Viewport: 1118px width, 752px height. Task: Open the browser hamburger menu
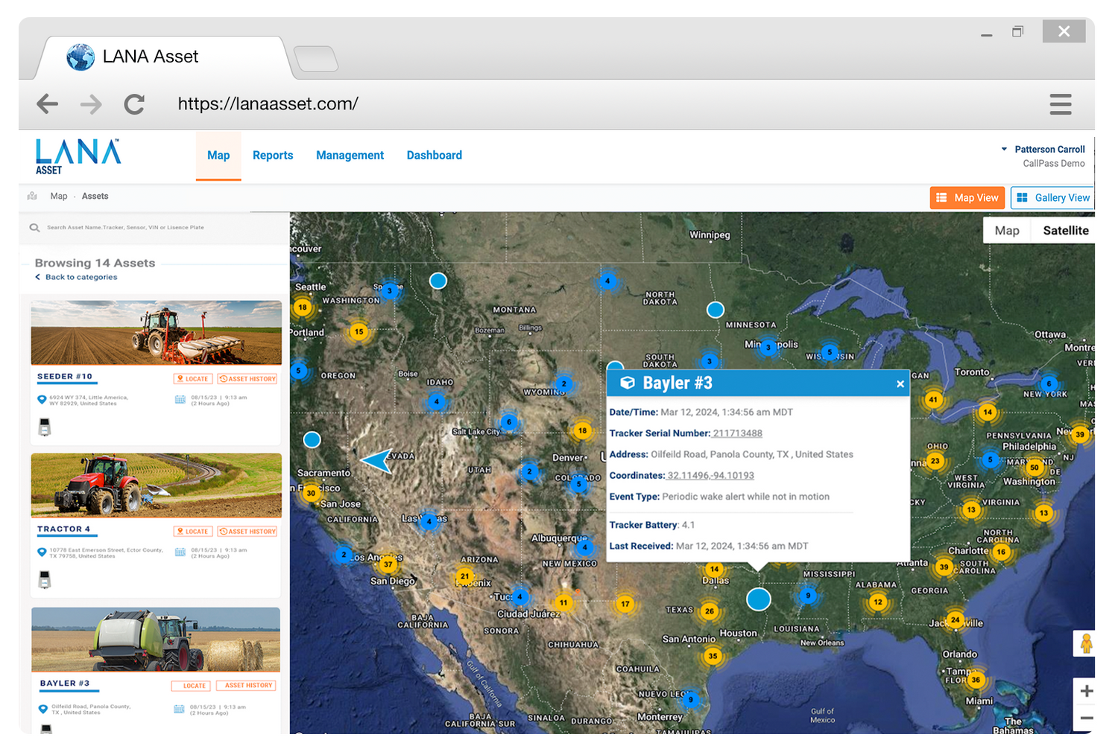pyautogui.click(x=1060, y=104)
